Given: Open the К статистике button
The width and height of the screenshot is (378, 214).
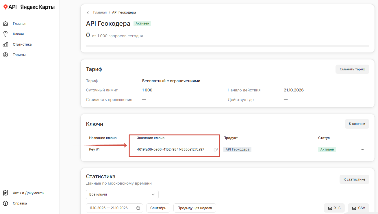Looking at the screenshot, I should (x=354, y=179).
